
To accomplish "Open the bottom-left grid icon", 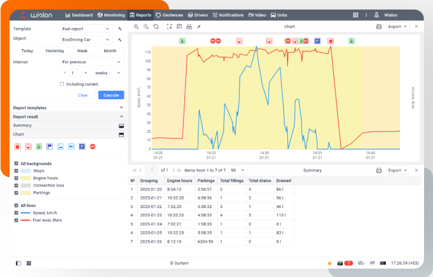I will pos(29,263).
